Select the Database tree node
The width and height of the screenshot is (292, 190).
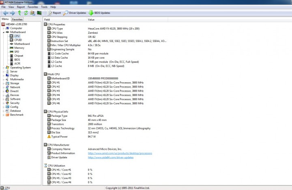click(x=13, y=111)
